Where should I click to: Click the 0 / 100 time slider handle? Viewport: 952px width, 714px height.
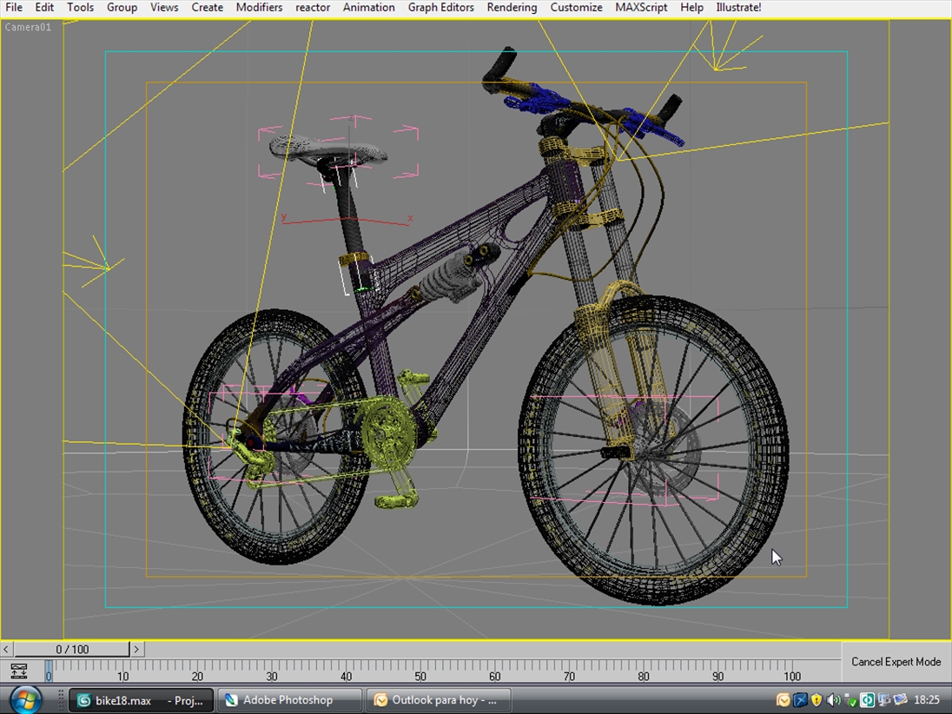(x=72, y=649)
